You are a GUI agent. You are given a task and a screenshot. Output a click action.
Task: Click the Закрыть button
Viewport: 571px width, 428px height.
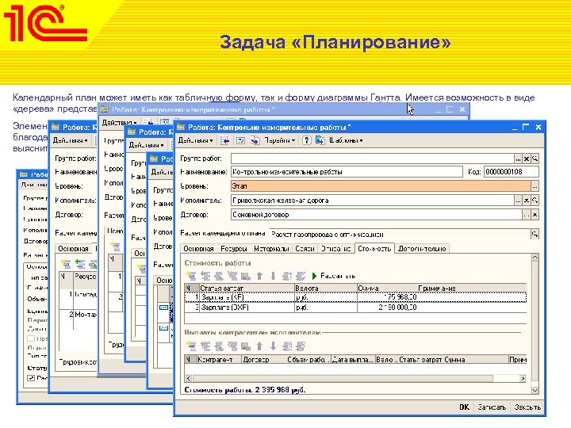point(527,407)
